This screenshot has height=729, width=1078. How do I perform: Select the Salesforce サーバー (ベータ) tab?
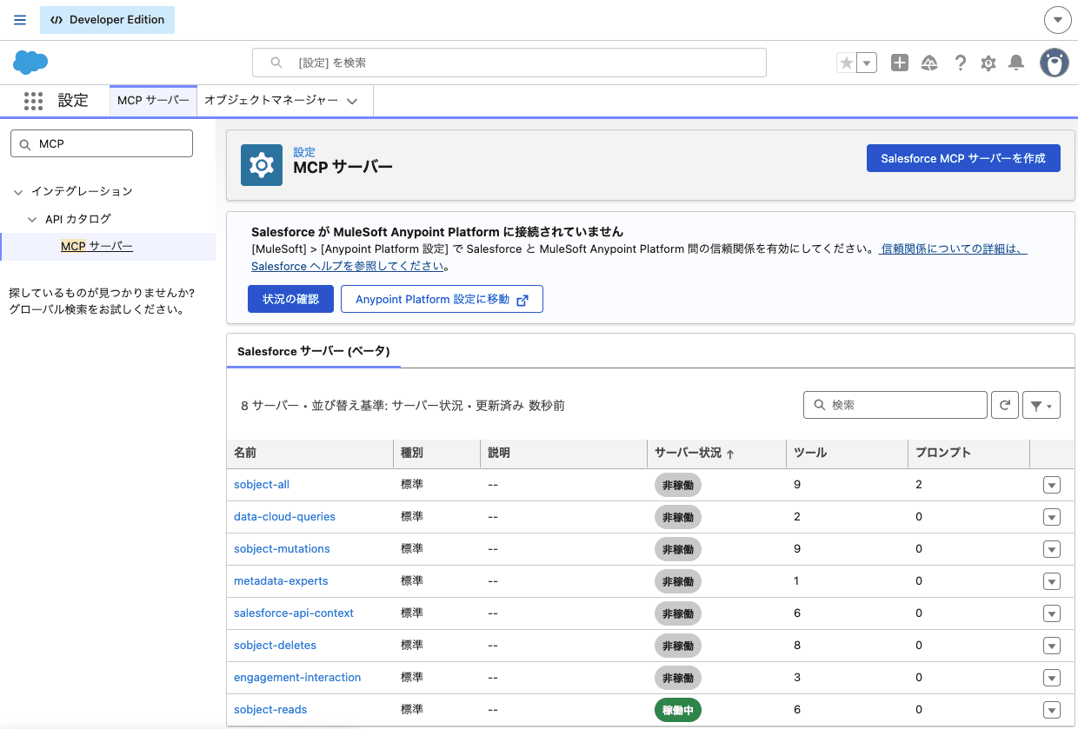pyautogui.click(x=313, y=351)
